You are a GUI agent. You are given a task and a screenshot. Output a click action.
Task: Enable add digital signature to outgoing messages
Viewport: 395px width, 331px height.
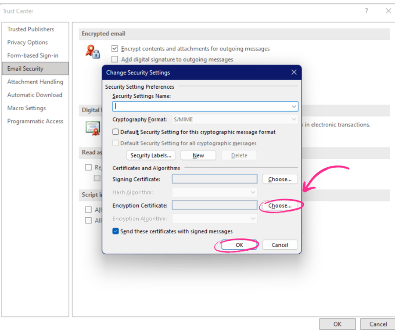115,59
